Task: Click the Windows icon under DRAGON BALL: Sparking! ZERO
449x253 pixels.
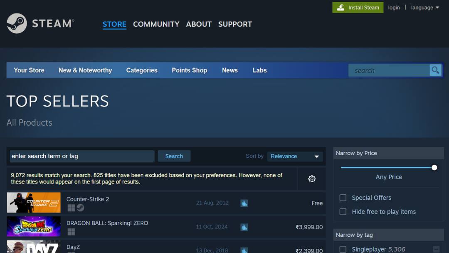Action: (71, 231)
